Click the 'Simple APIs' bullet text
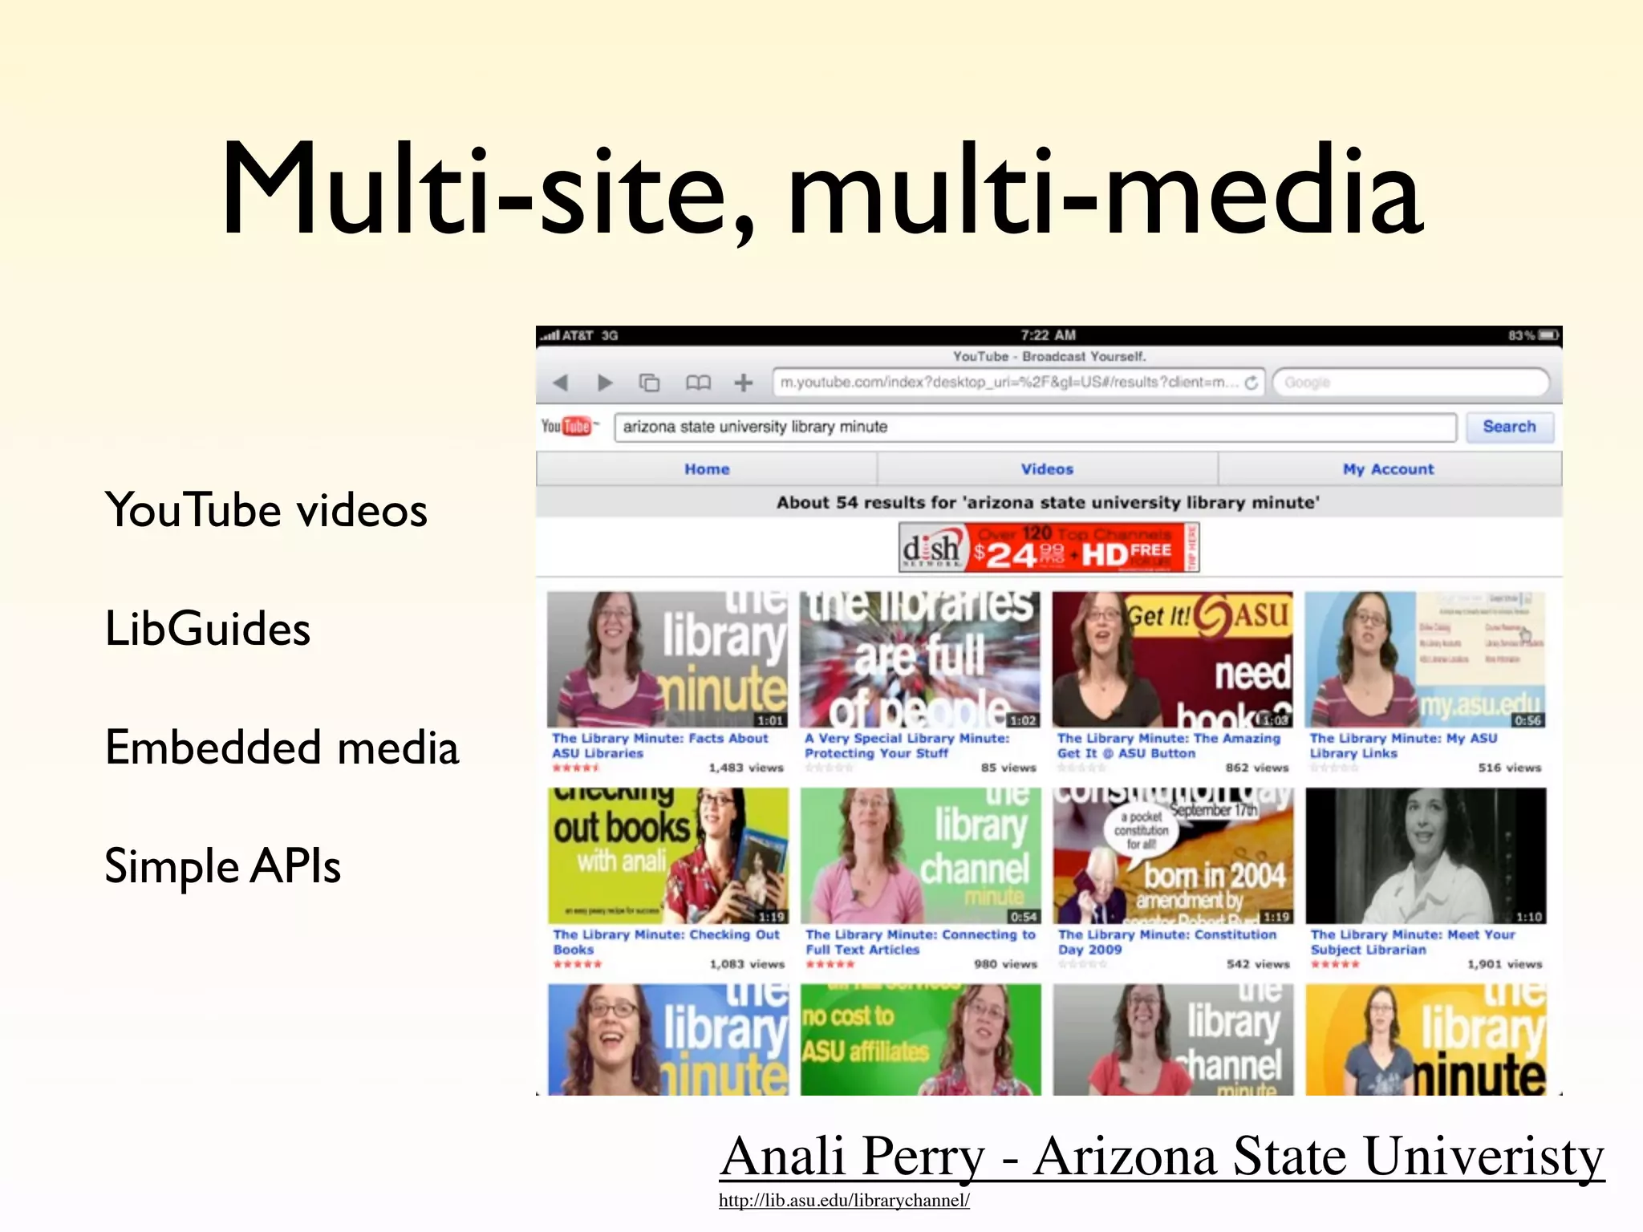 (223, 867)
